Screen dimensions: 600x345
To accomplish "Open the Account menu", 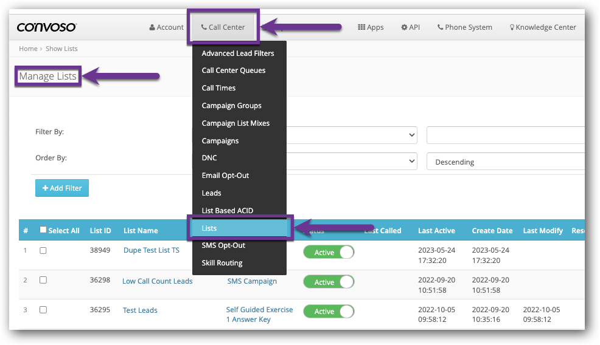I will point(166,27).
